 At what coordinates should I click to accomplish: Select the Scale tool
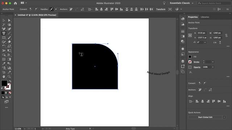(9, 46)
